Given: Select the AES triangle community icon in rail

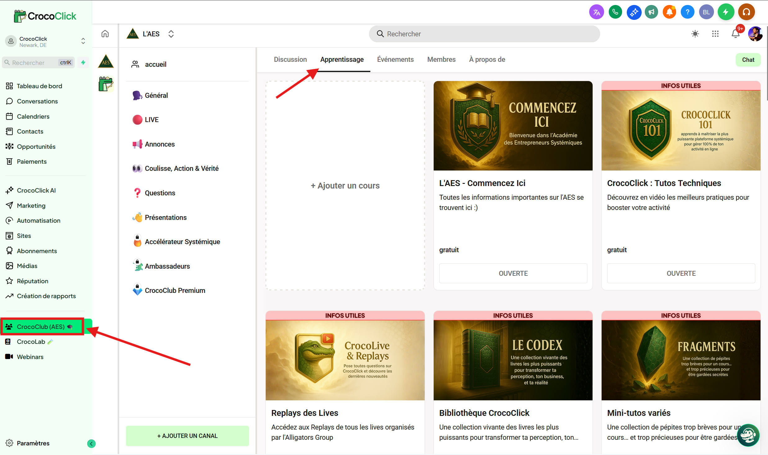Looking at the screenshot, I should pos(106,61).
